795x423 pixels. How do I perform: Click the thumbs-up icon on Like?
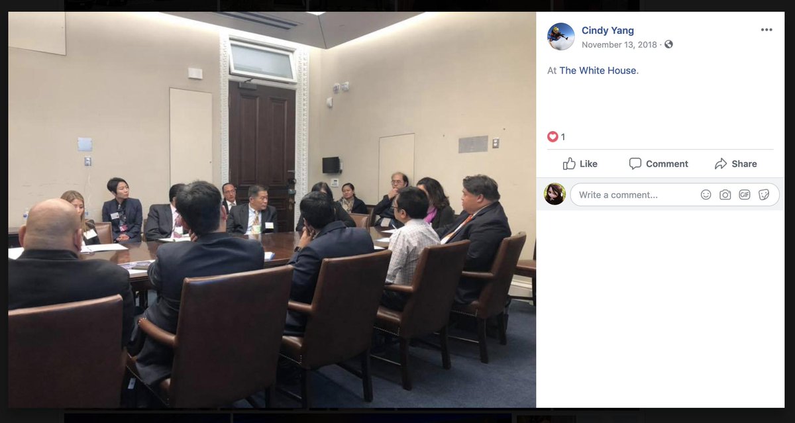tap(569, 164)
